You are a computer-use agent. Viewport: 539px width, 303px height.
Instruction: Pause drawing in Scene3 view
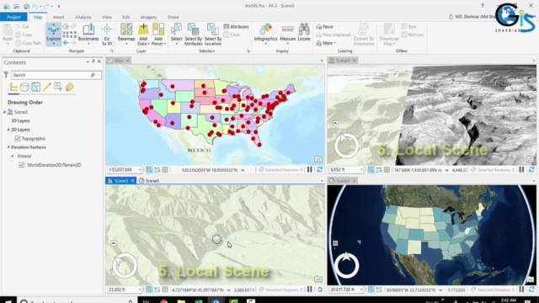point(310,290)
